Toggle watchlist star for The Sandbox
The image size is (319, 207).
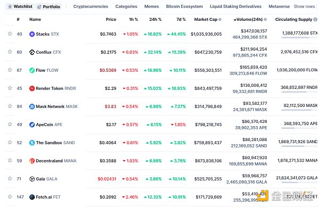pyautogui.click(x=10, y=142)
